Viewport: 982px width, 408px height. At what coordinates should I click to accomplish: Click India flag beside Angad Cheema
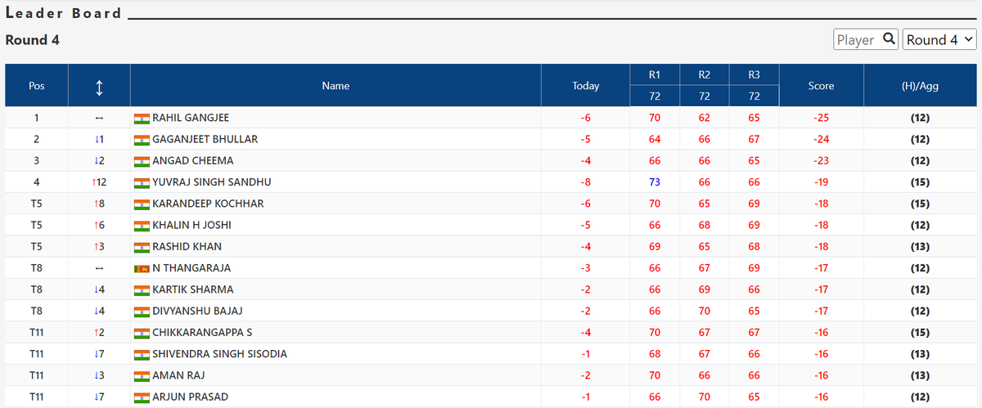(x=142, y=161)
